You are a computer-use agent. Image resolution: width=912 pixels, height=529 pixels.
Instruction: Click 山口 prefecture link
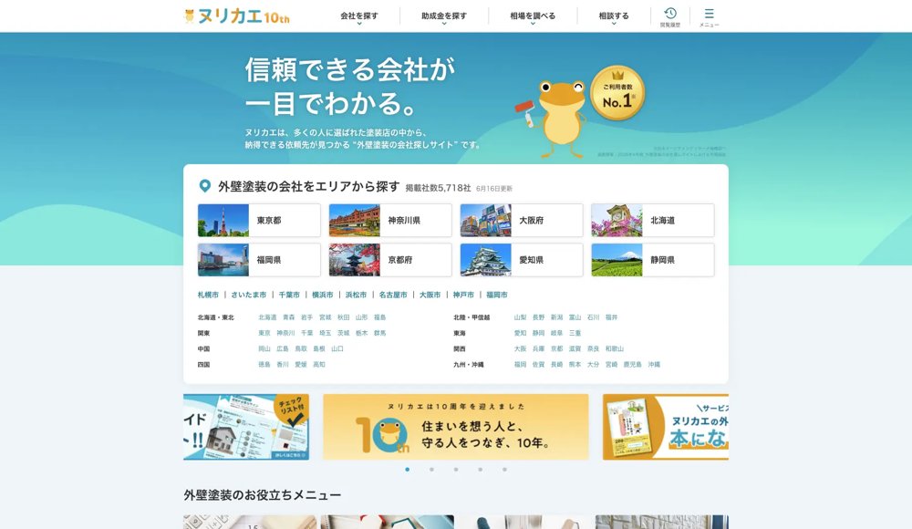coord(337,348)
